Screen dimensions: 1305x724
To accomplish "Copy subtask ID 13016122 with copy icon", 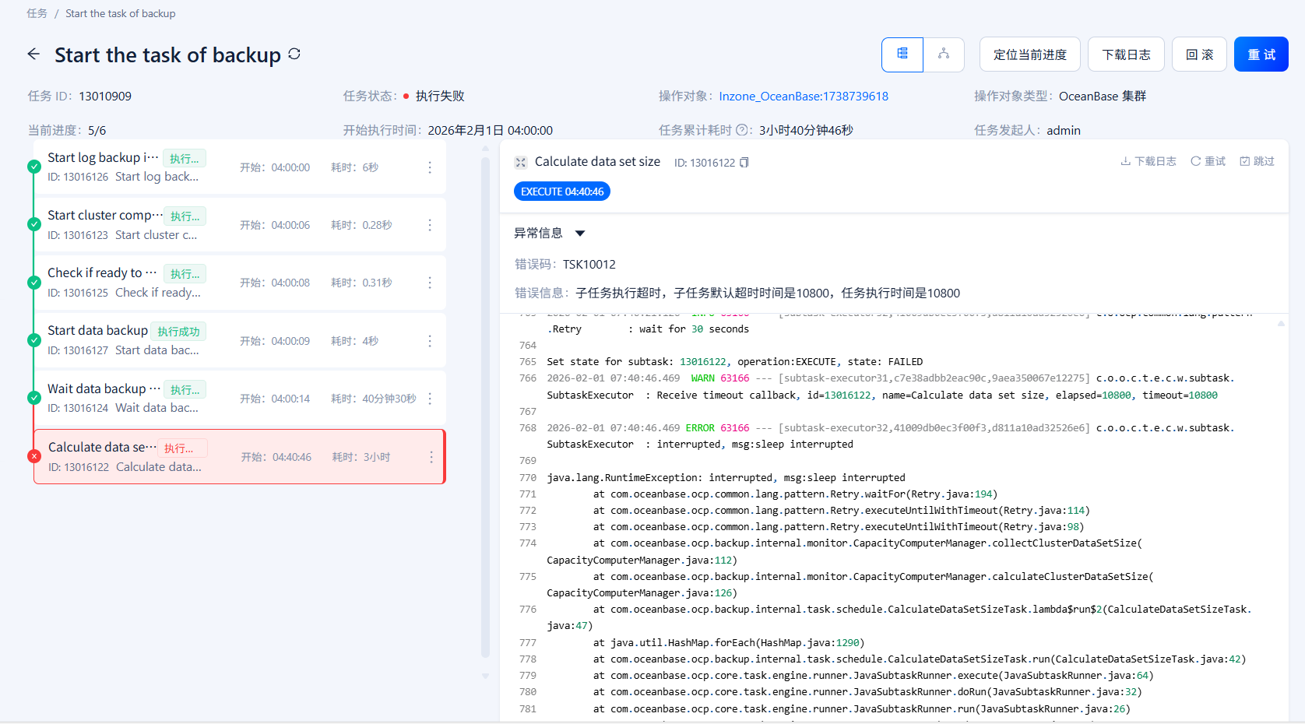I will tap(744, 163).
